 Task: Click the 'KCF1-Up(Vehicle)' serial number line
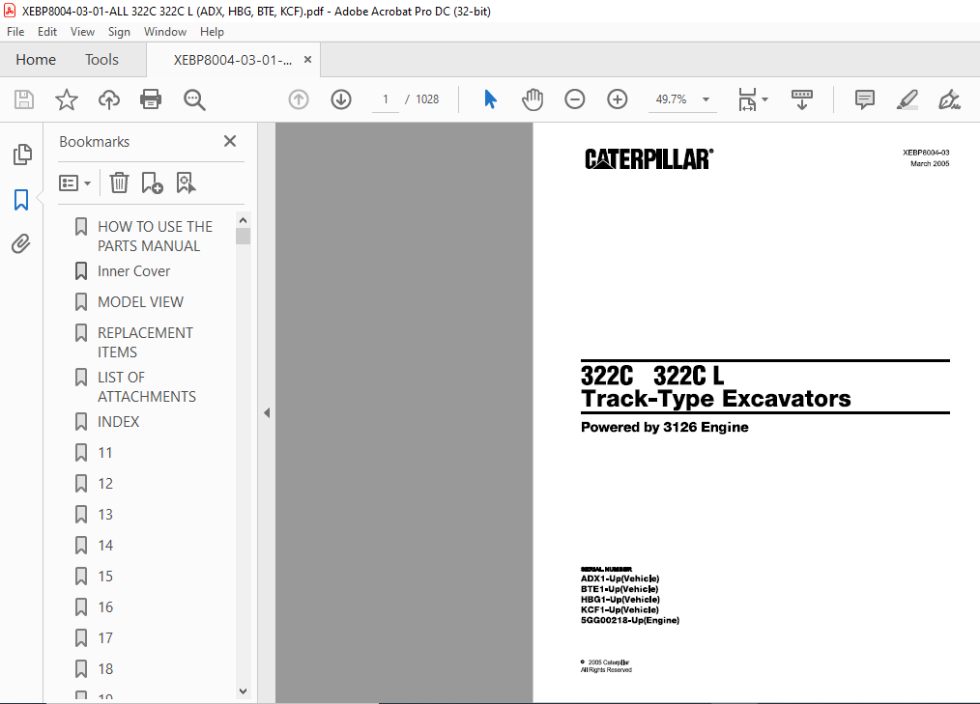click(620, 609)
